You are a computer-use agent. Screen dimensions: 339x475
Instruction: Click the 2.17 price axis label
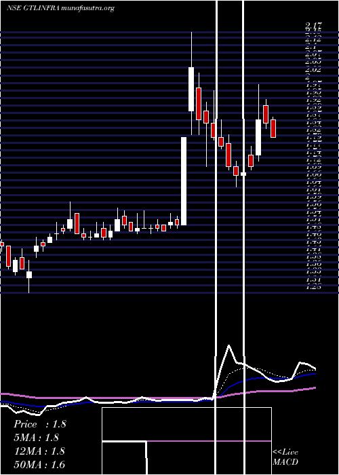click(x=313, y=24)
